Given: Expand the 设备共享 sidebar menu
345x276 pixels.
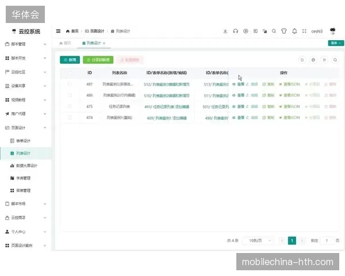Looking at the screenshot, I should (x=26, y=86).
